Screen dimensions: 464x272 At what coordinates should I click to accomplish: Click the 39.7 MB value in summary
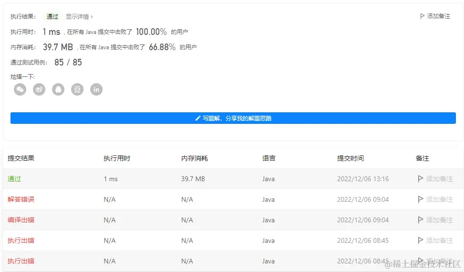pyautogui.click(x=58, y=47)
